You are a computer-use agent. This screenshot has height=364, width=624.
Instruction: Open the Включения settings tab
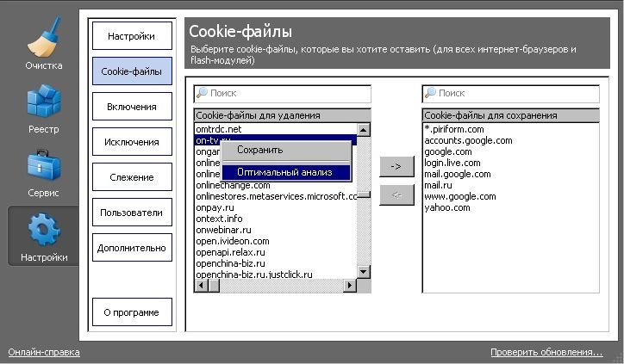pyautogui.click(x=132, y=107)
